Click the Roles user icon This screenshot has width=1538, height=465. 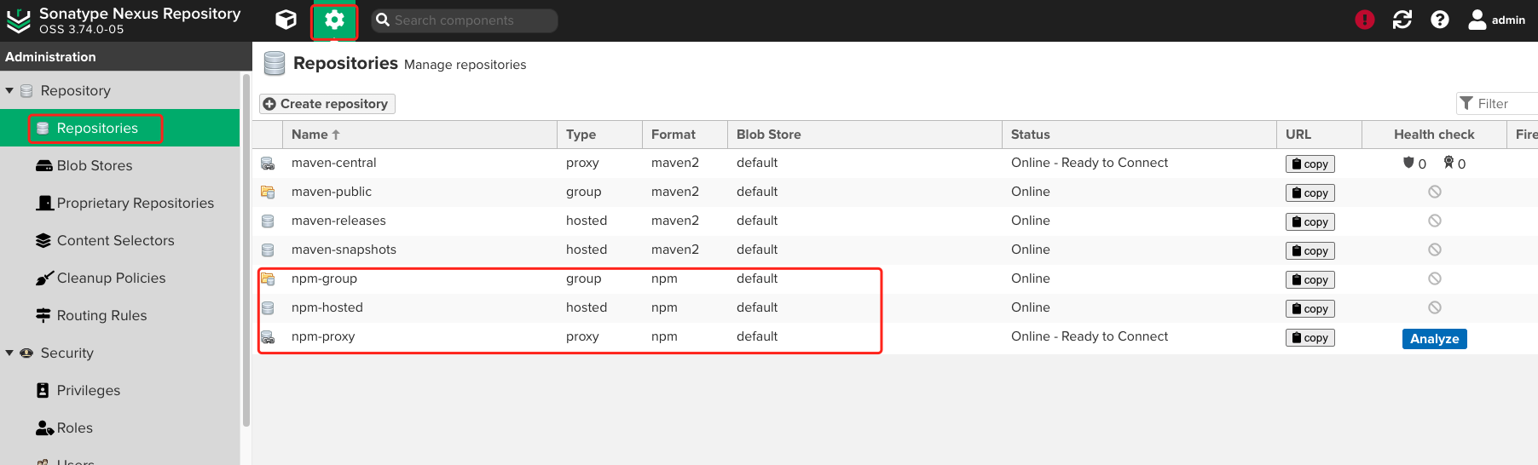click(x=44, y=428)
